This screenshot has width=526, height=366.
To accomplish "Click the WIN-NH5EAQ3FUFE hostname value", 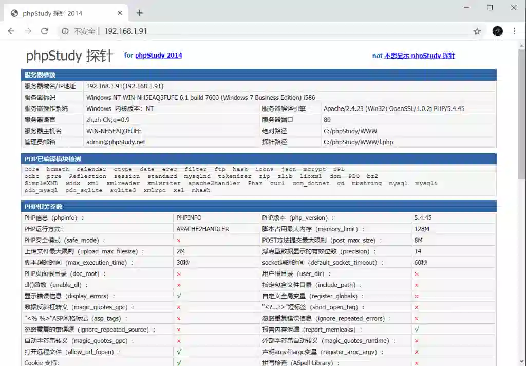I will [x=114, y=131].
